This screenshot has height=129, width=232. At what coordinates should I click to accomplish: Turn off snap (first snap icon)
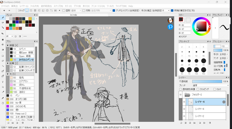[27, 10]
